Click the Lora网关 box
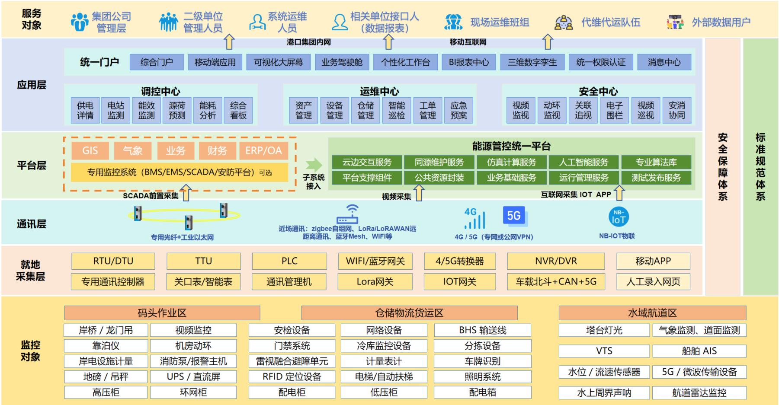 [x=375, y=282]
